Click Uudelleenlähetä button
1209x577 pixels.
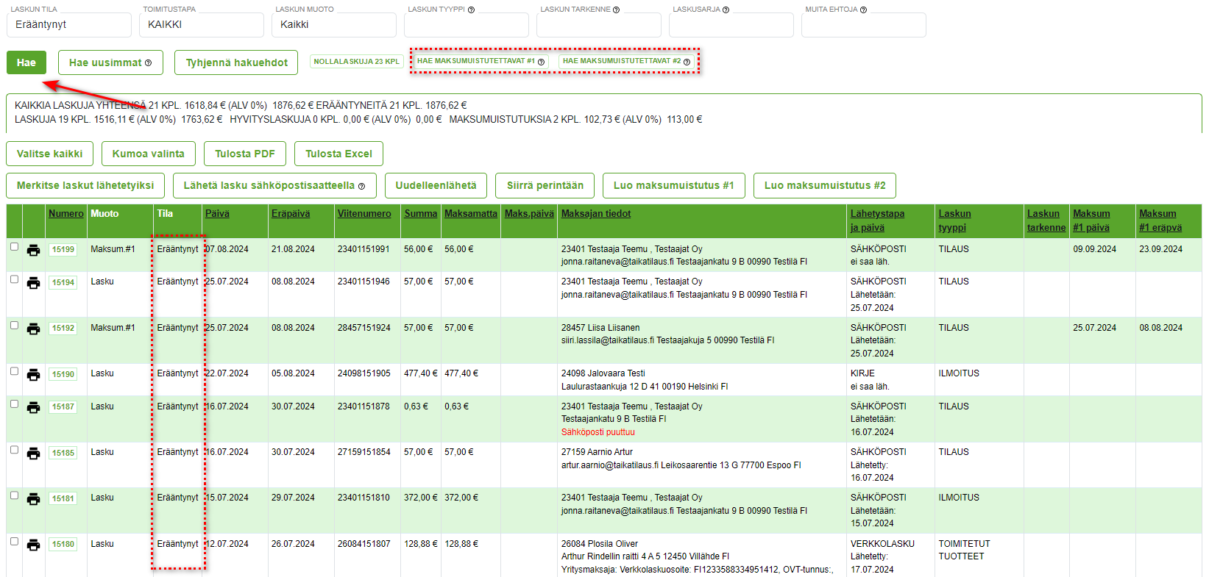pos(436,185)
